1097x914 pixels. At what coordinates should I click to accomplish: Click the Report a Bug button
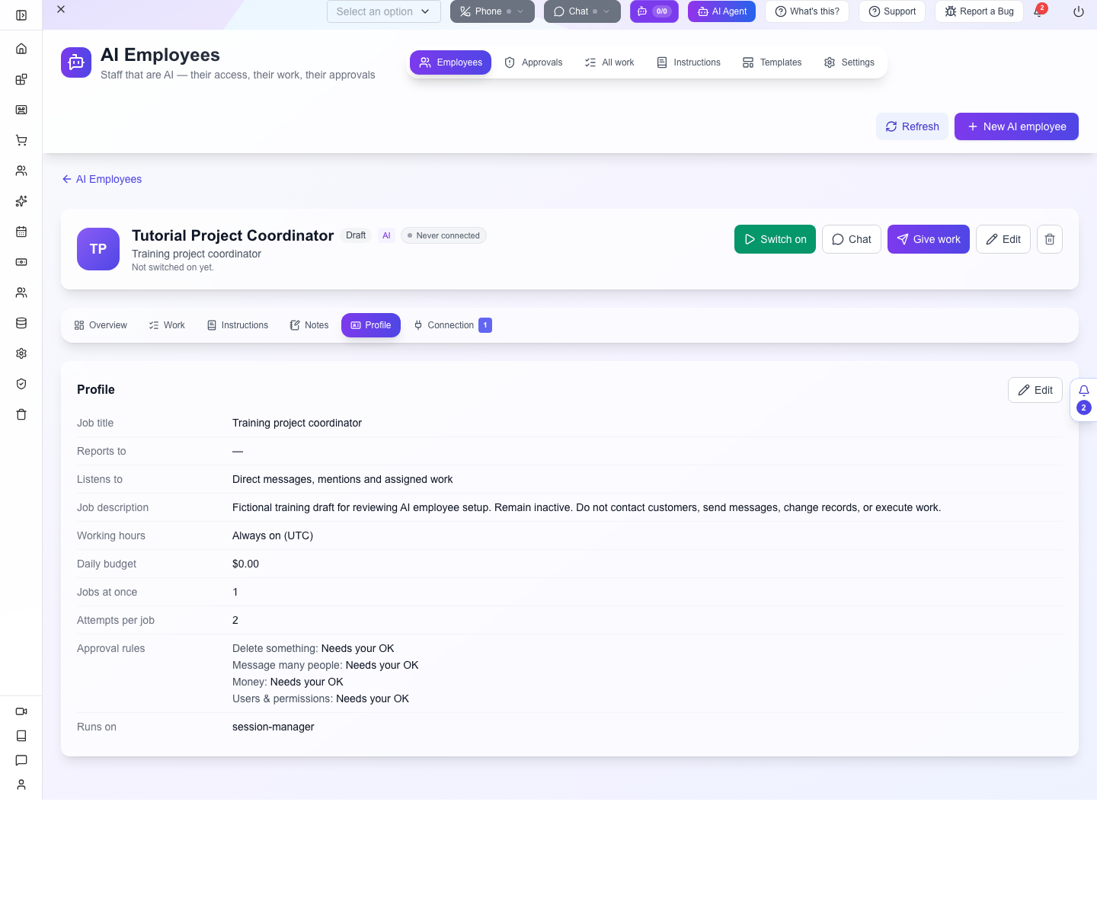(979, 11)
